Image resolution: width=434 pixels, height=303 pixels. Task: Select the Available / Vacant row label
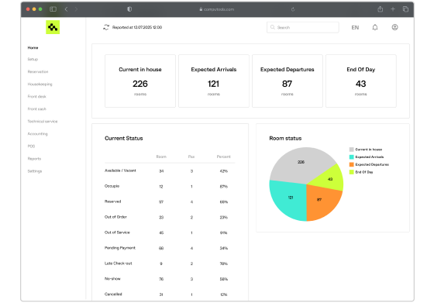(x=120, y=170)
